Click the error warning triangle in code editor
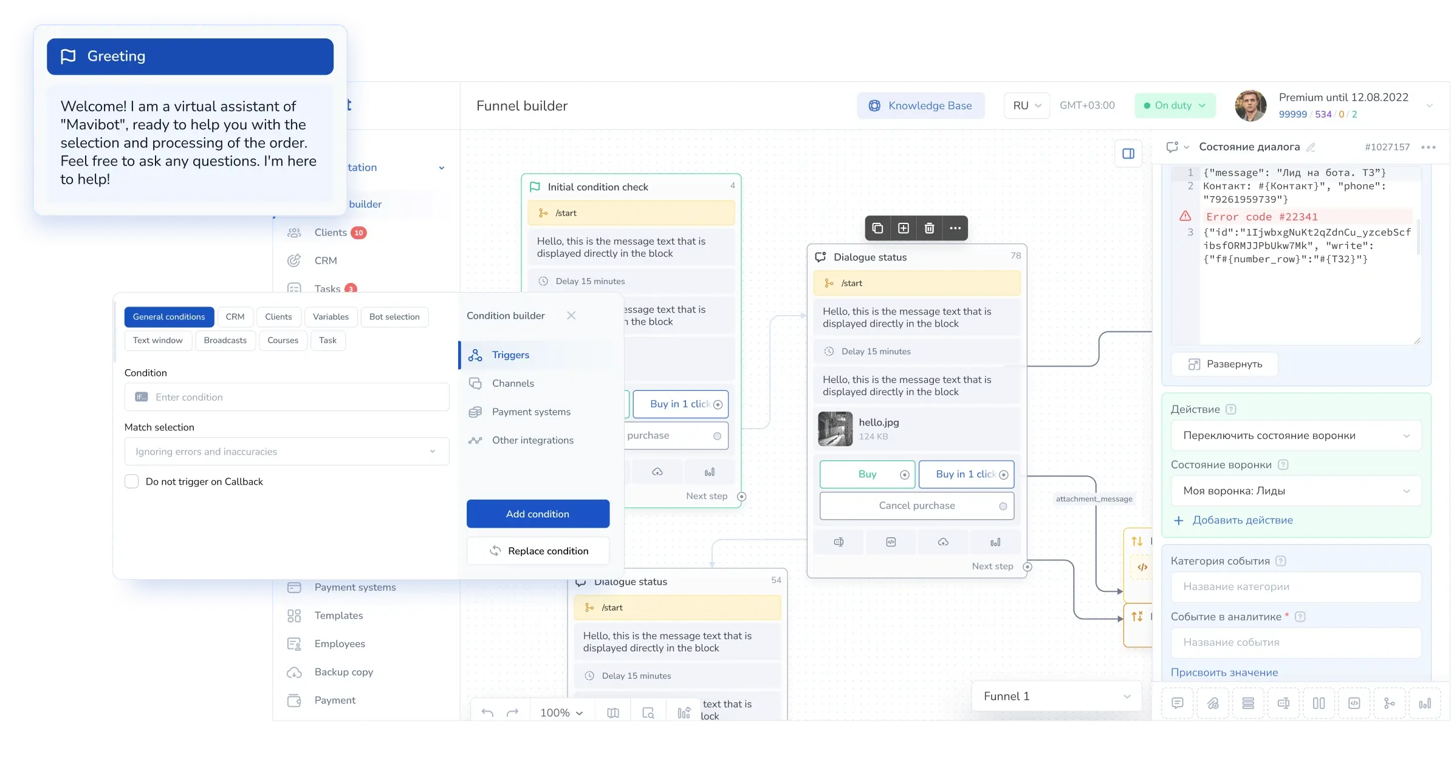Screen dimensions: 1451x771 click(x=1185, y=216)
